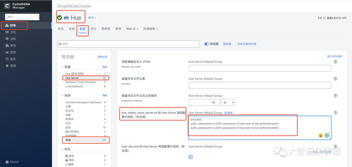Open the 操作 actions dropdown
The width and height of the screenshot is (352, 167).
pos(92,18)
